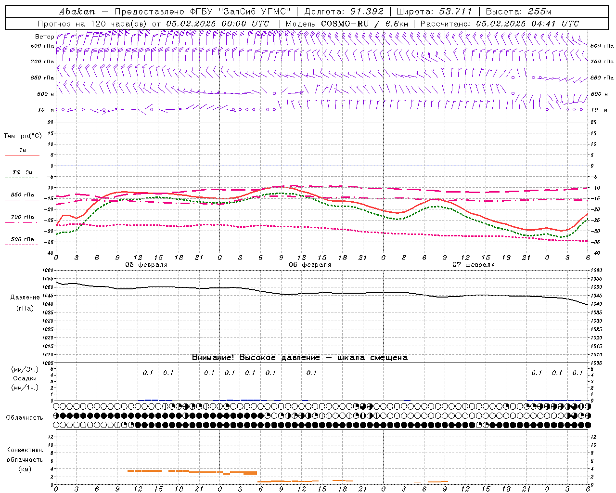Select the Td 2м dew point legend label
Viewport: 616px width, 493px height.
pyautogui.click(x=23, y=172)
